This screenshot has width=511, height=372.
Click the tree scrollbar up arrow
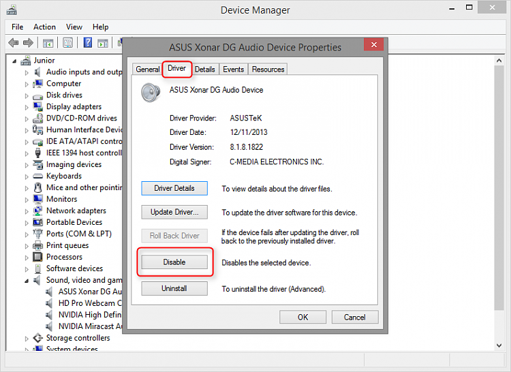point(499,61)
